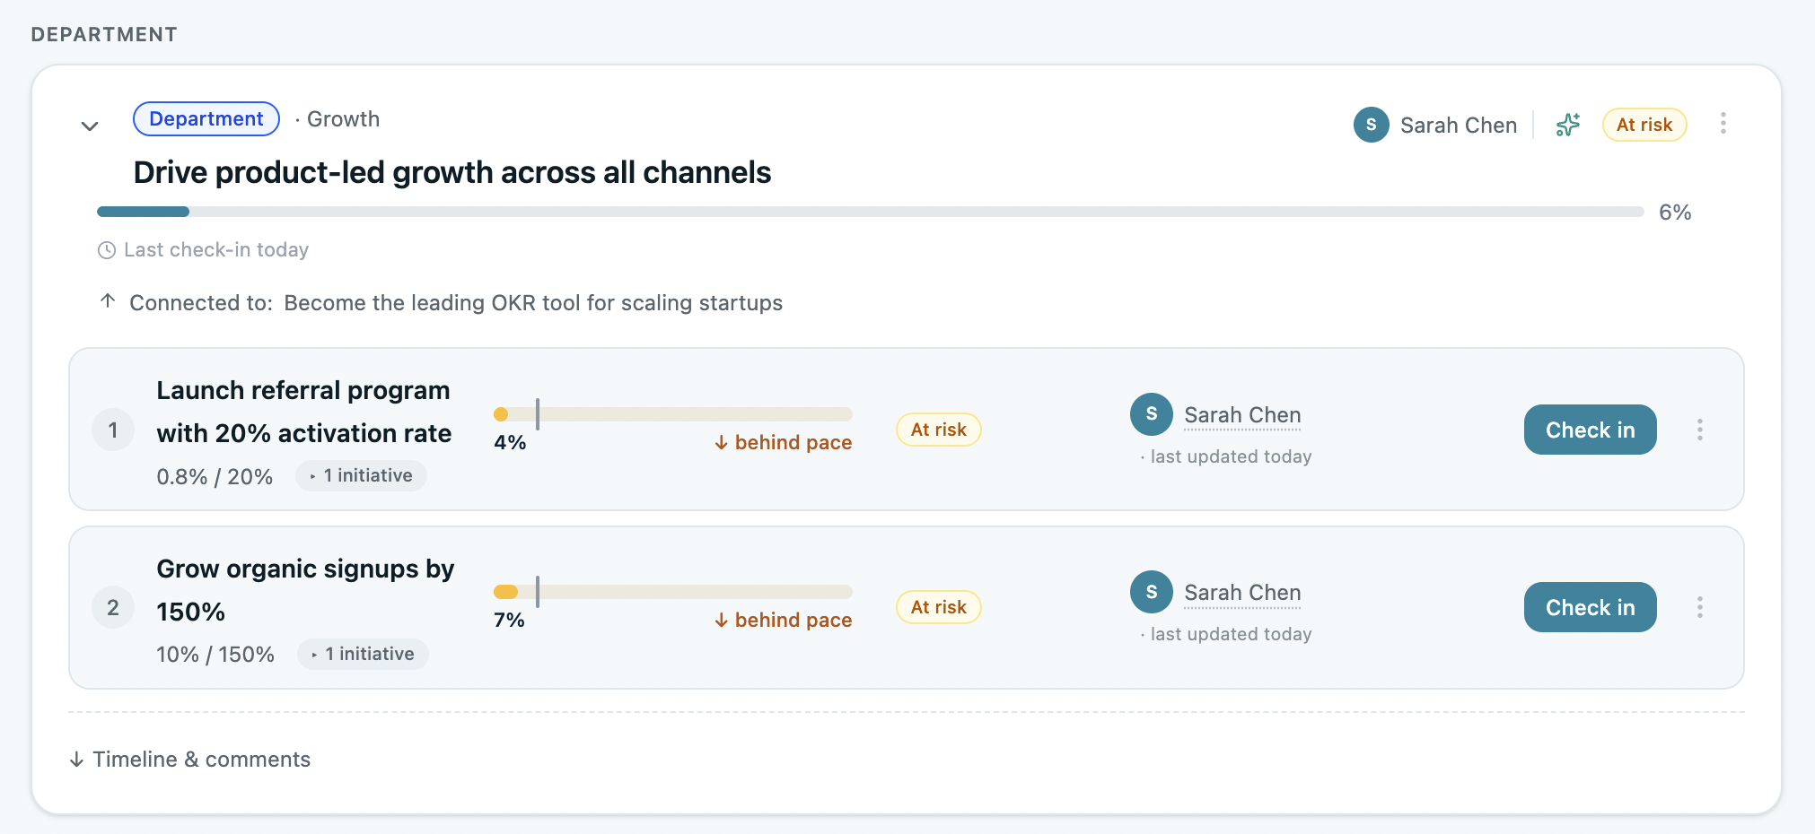Click the 4% progress bar of referral program
The height and width of the screenshot is (834, 1815).
coord(673,414)
